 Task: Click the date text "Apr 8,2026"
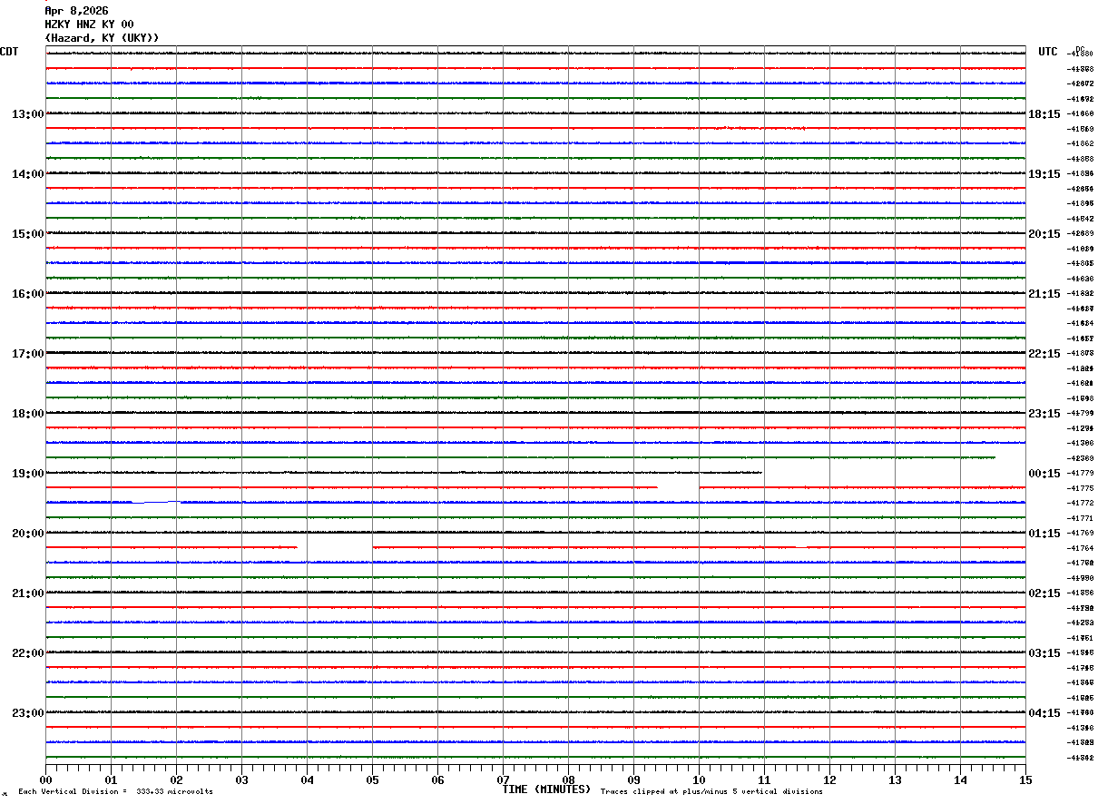click(76, 11)
